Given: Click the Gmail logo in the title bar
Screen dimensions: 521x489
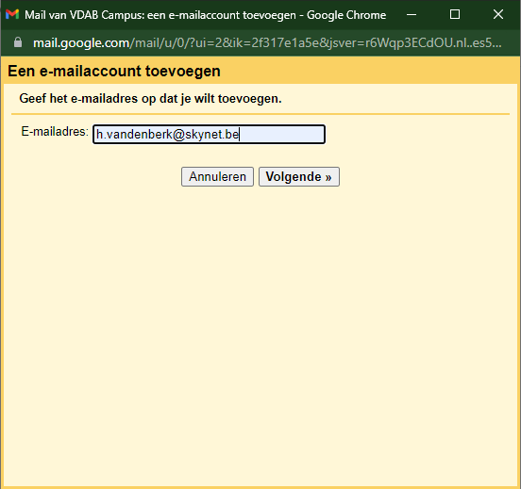Looking at the screenshot, I should pyautogui.click(x=12, y=14).
